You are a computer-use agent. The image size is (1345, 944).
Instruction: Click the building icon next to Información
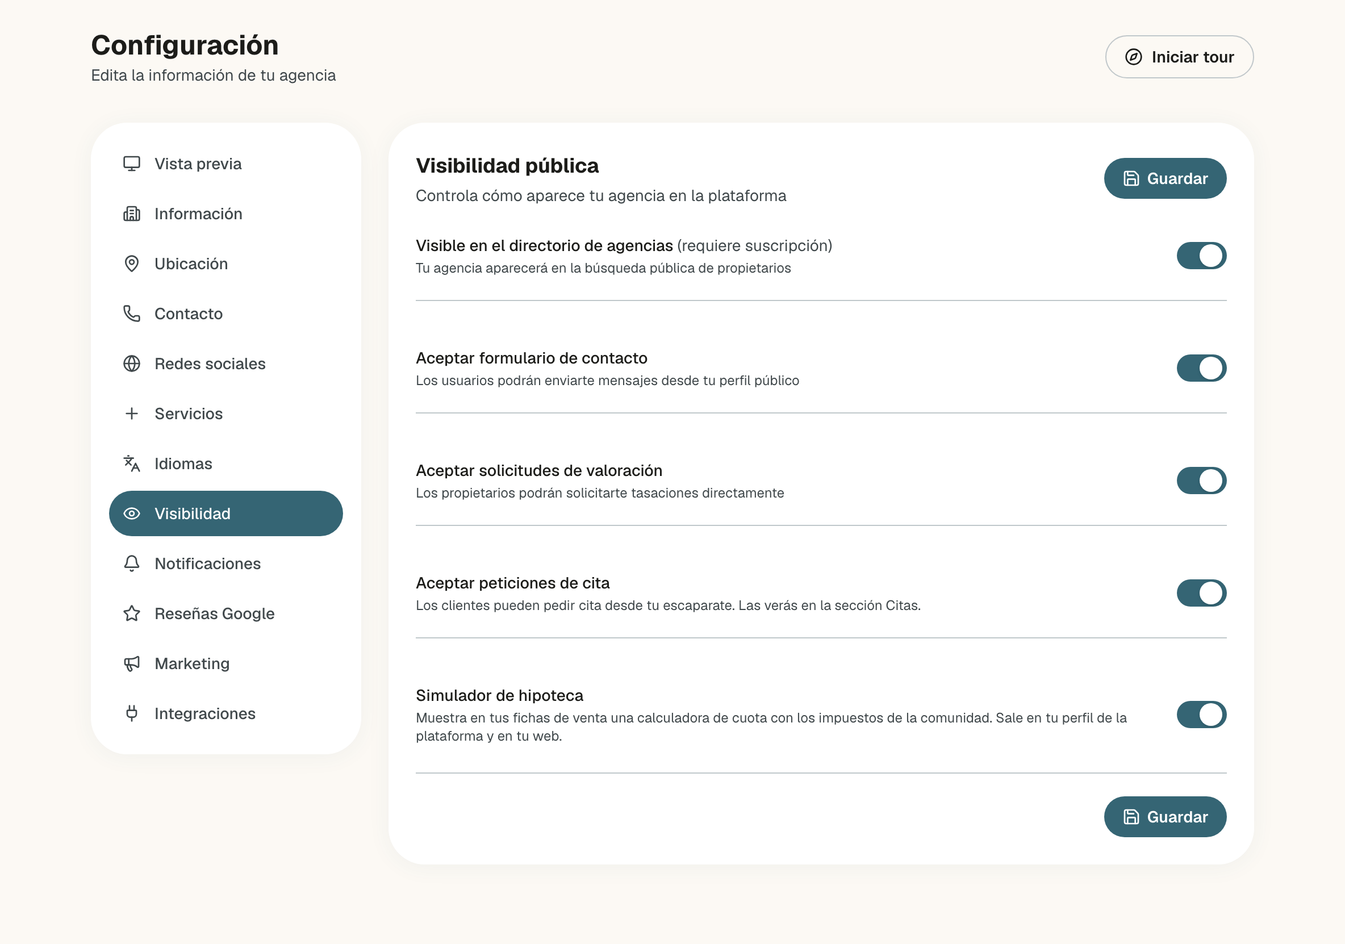(x=132, y=214)
